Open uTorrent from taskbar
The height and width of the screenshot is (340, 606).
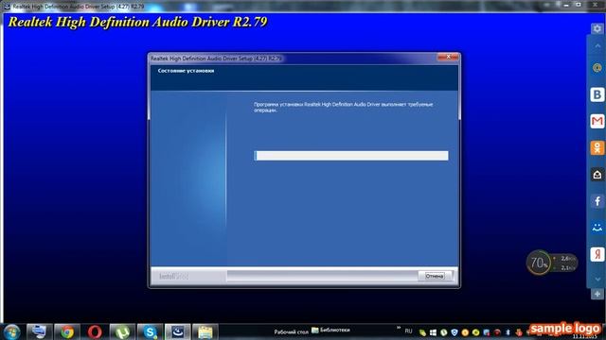tap(122, 331)
